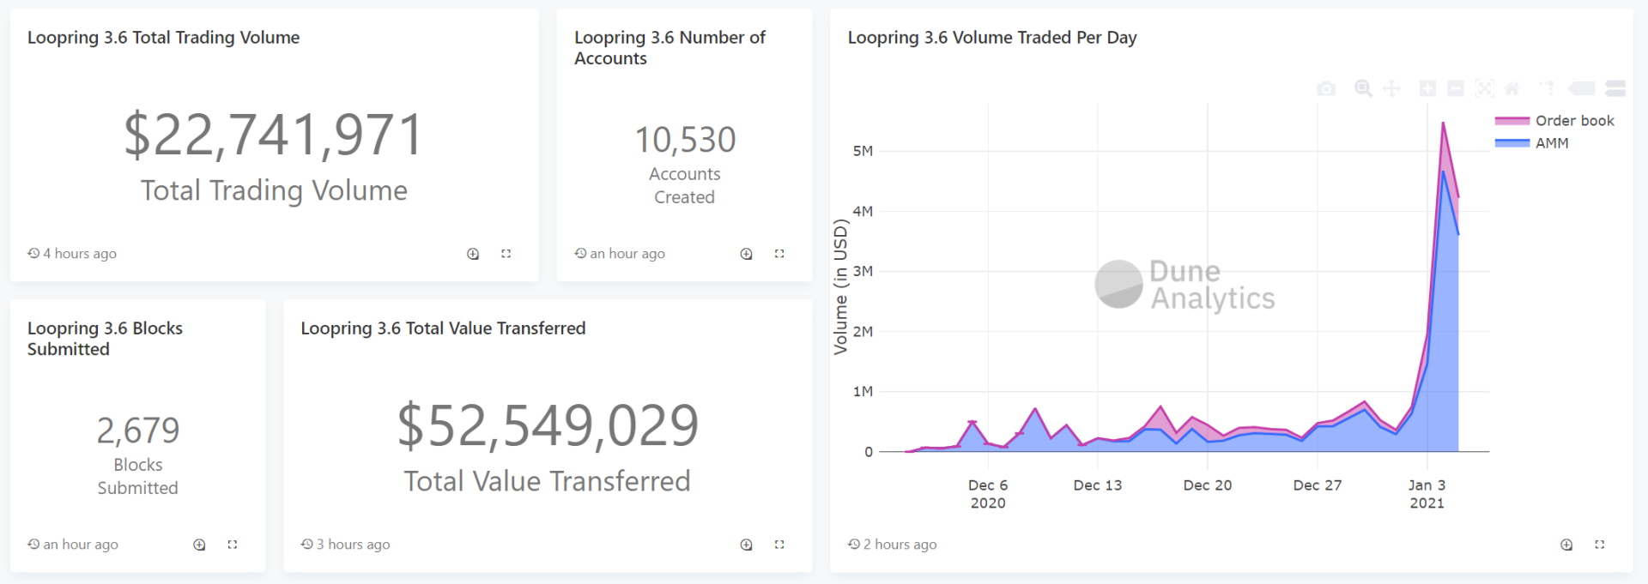Zoom out using the chart minus icon
Screen dimensions: 1648x584
(x=1456, y=88)
